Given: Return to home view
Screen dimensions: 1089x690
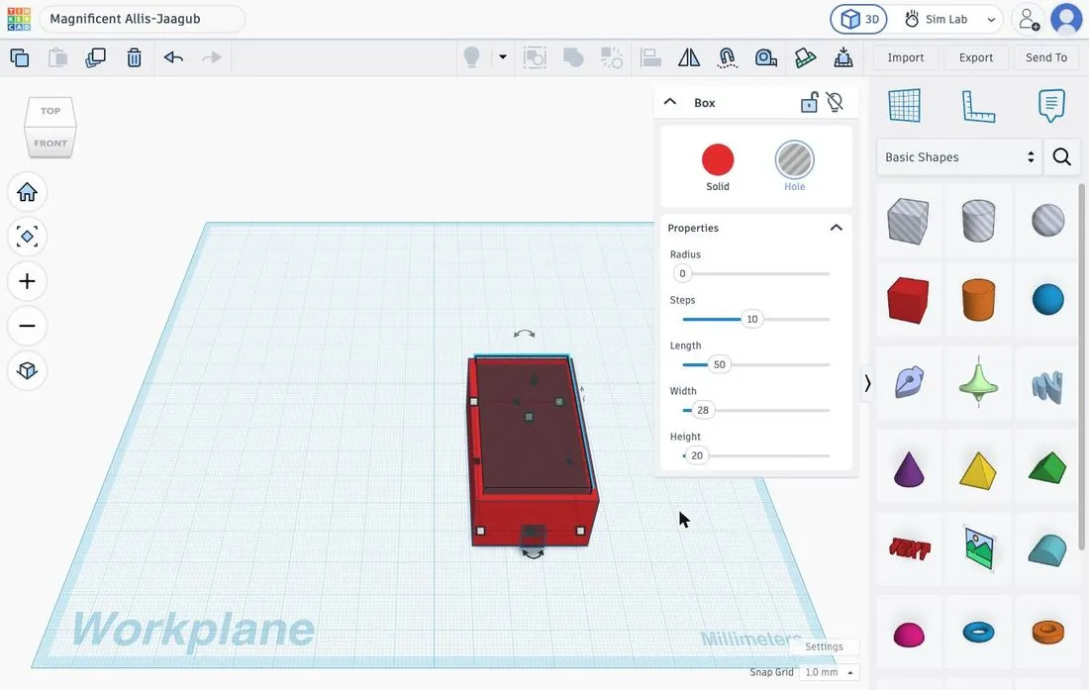Looking at the screenshot, I should tap(27, 192).
